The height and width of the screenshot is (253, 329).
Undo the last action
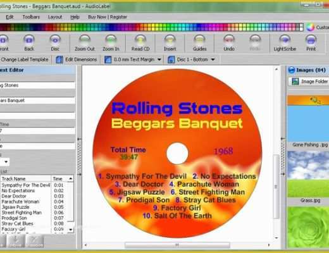[229, 43]
